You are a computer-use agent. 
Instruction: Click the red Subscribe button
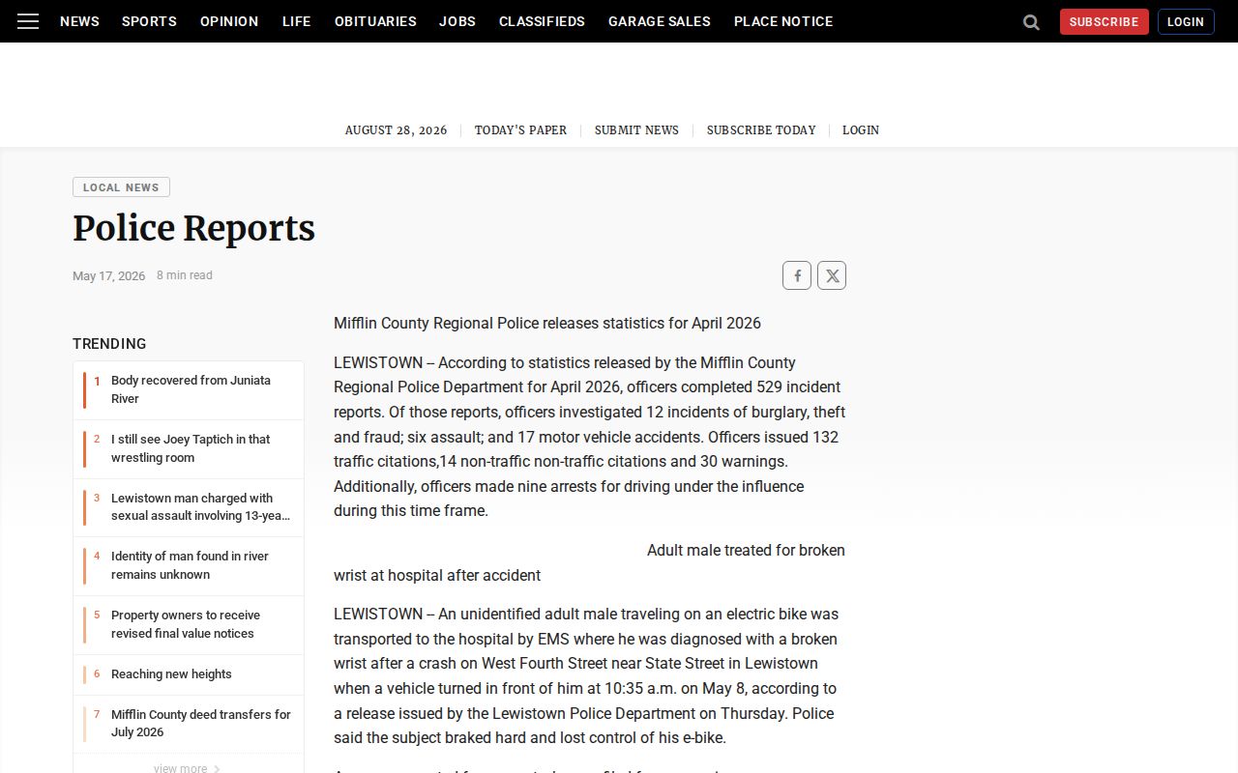tap(1104, 21)
